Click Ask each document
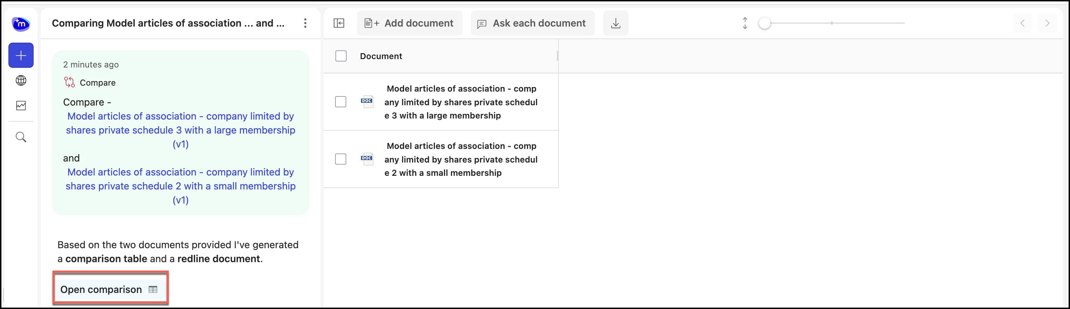This screenshot has height=309, width=1070. (532, 23)
